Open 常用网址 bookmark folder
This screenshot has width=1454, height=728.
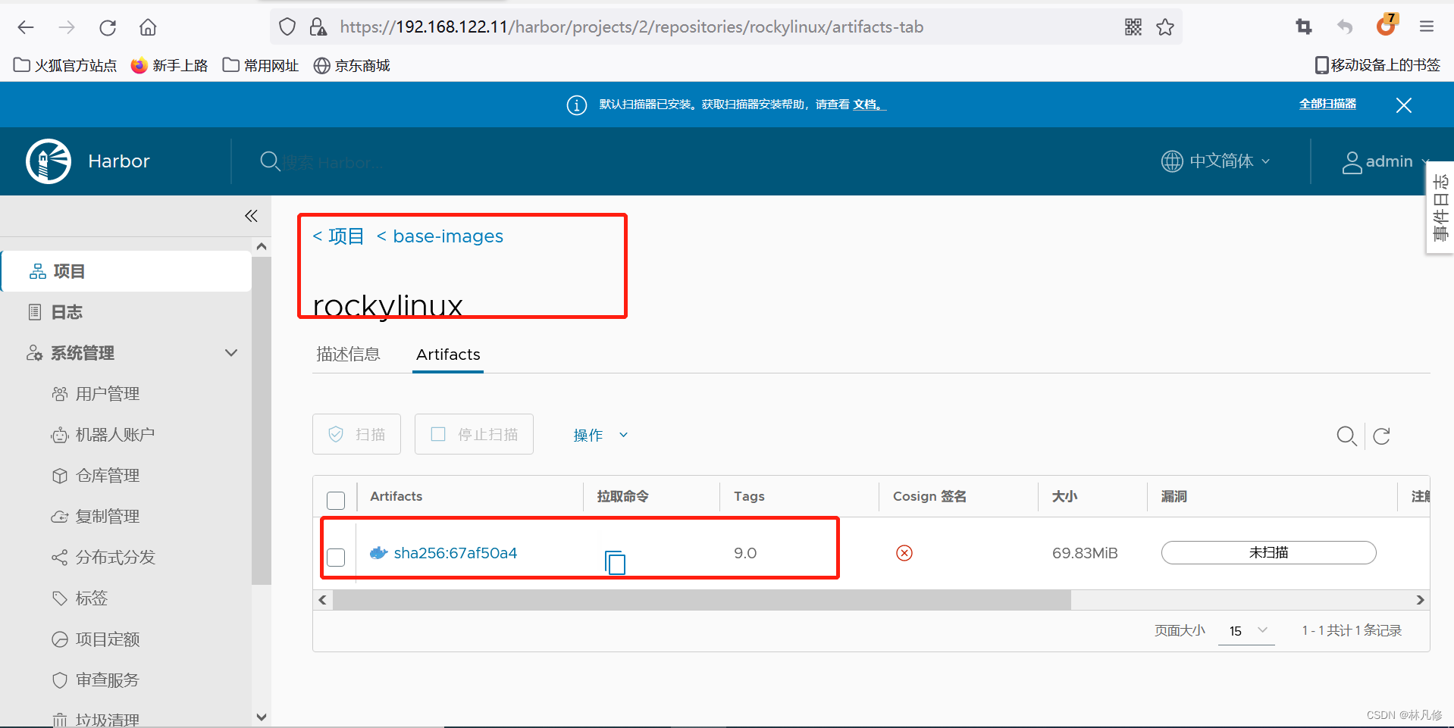point(261,66)
